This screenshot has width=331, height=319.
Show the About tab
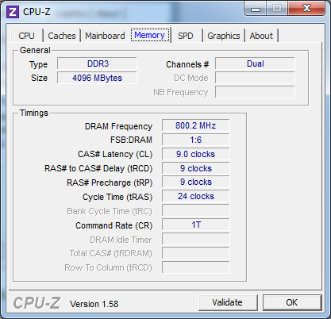[x=261, y=36]
